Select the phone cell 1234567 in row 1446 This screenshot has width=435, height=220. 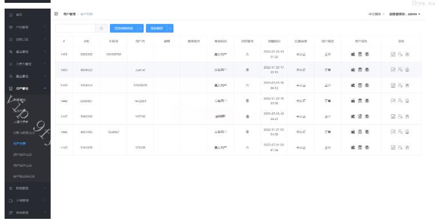[113, 132]
